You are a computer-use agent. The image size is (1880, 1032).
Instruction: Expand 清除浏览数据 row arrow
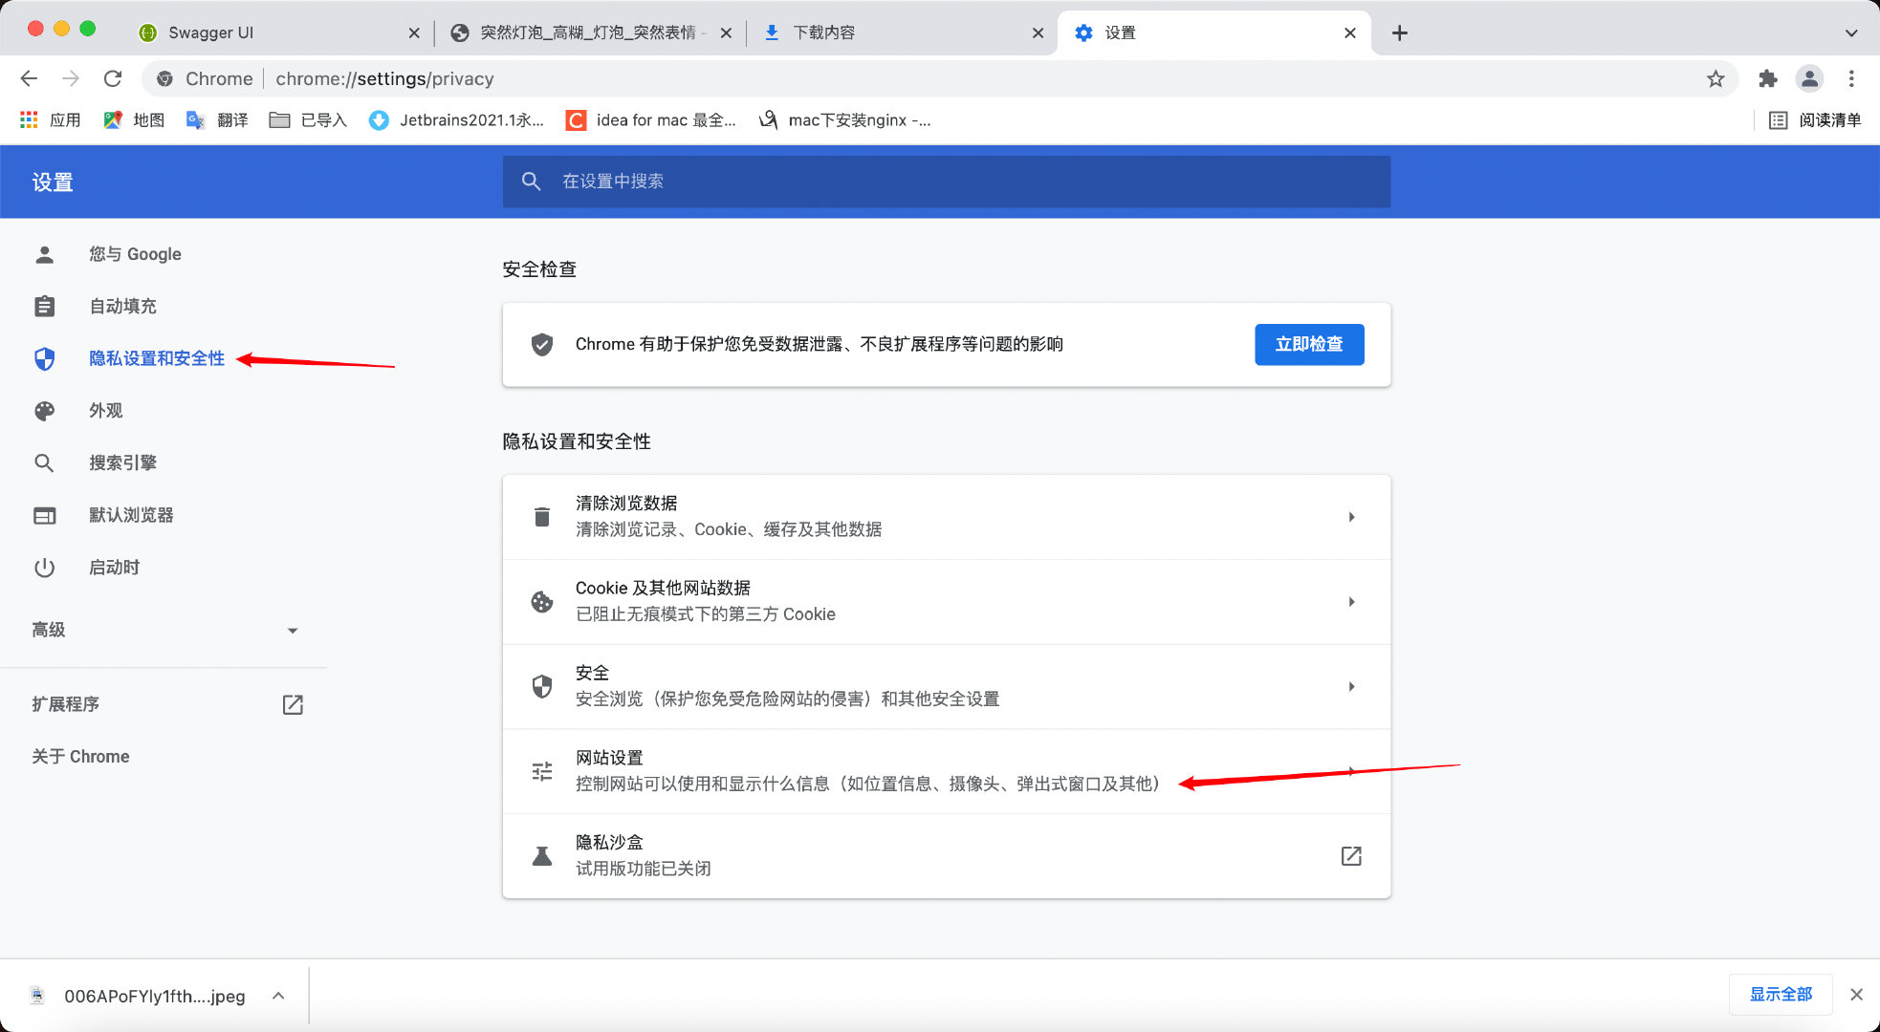[1351, 517]
